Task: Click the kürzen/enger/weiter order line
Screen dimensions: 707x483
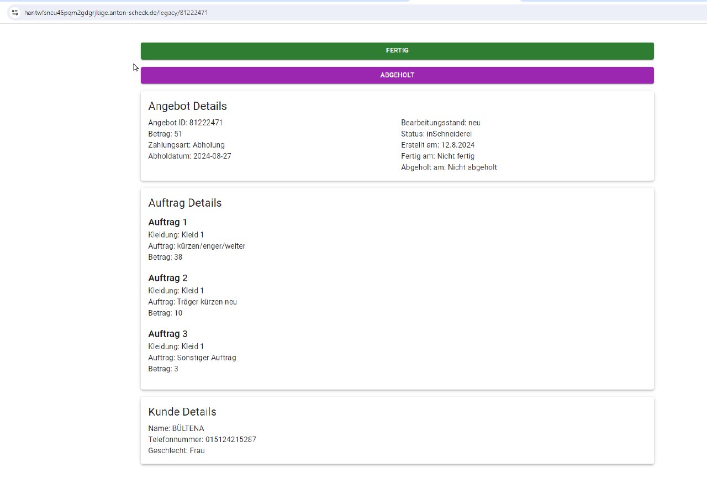Action: 197,246
